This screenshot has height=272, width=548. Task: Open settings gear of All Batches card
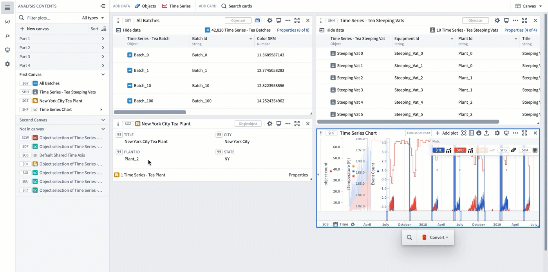(x=269, y=20)
